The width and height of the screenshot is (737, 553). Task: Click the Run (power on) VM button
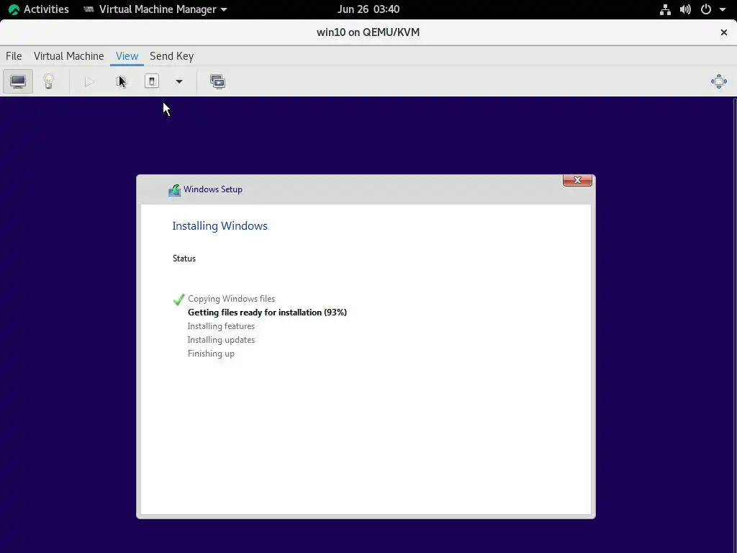(89, 81)
